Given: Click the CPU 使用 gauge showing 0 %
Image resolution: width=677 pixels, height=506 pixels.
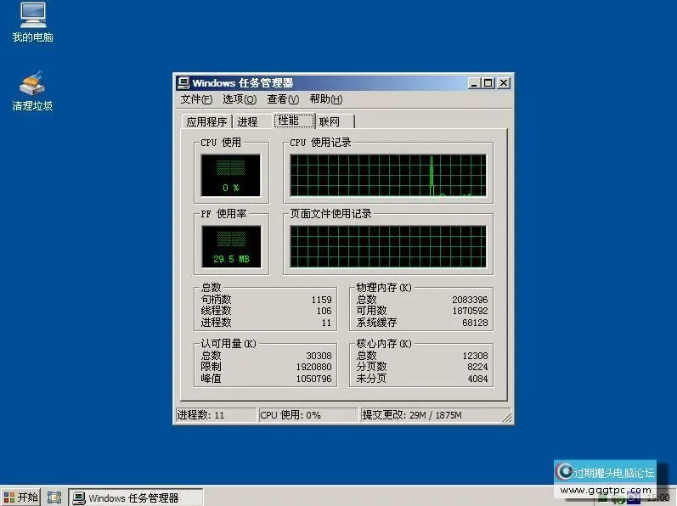Looking at the screenshot, I should tap(230, 175).
